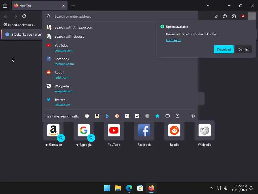This screenshot has height=194, width=258.
Task: Click the muted volume tray icon
Action: pyautogui.click(x=225, y=188)
